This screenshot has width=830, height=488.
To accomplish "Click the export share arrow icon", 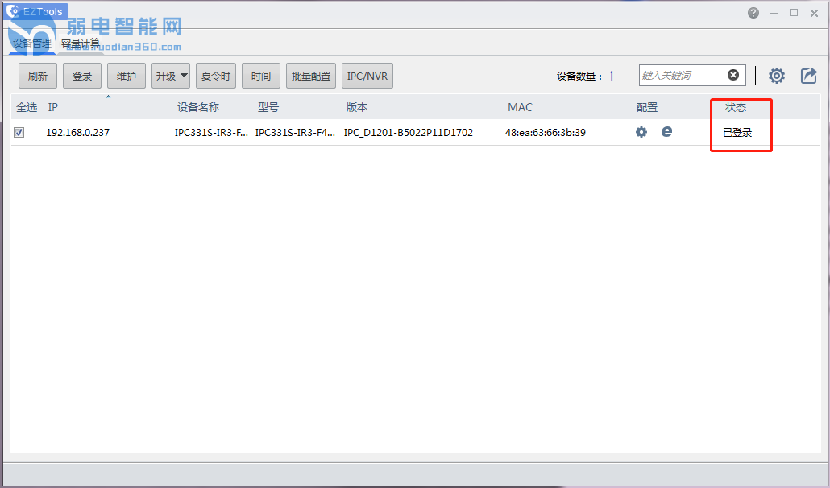I will pos(808,76).
